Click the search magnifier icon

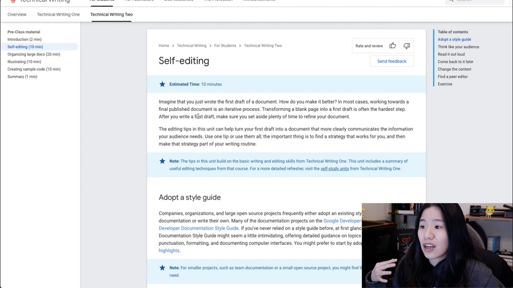pos(451,1)
